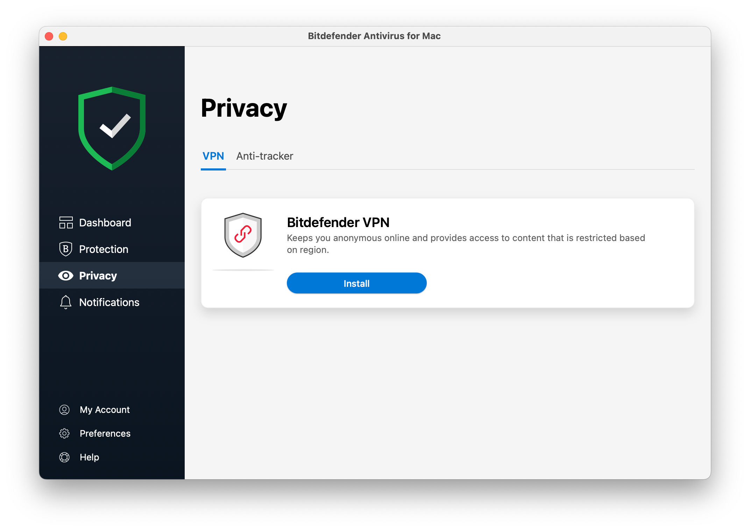Click the Privacy eye icon
This screenshot has height=531, width=750.
coord(66,276)
